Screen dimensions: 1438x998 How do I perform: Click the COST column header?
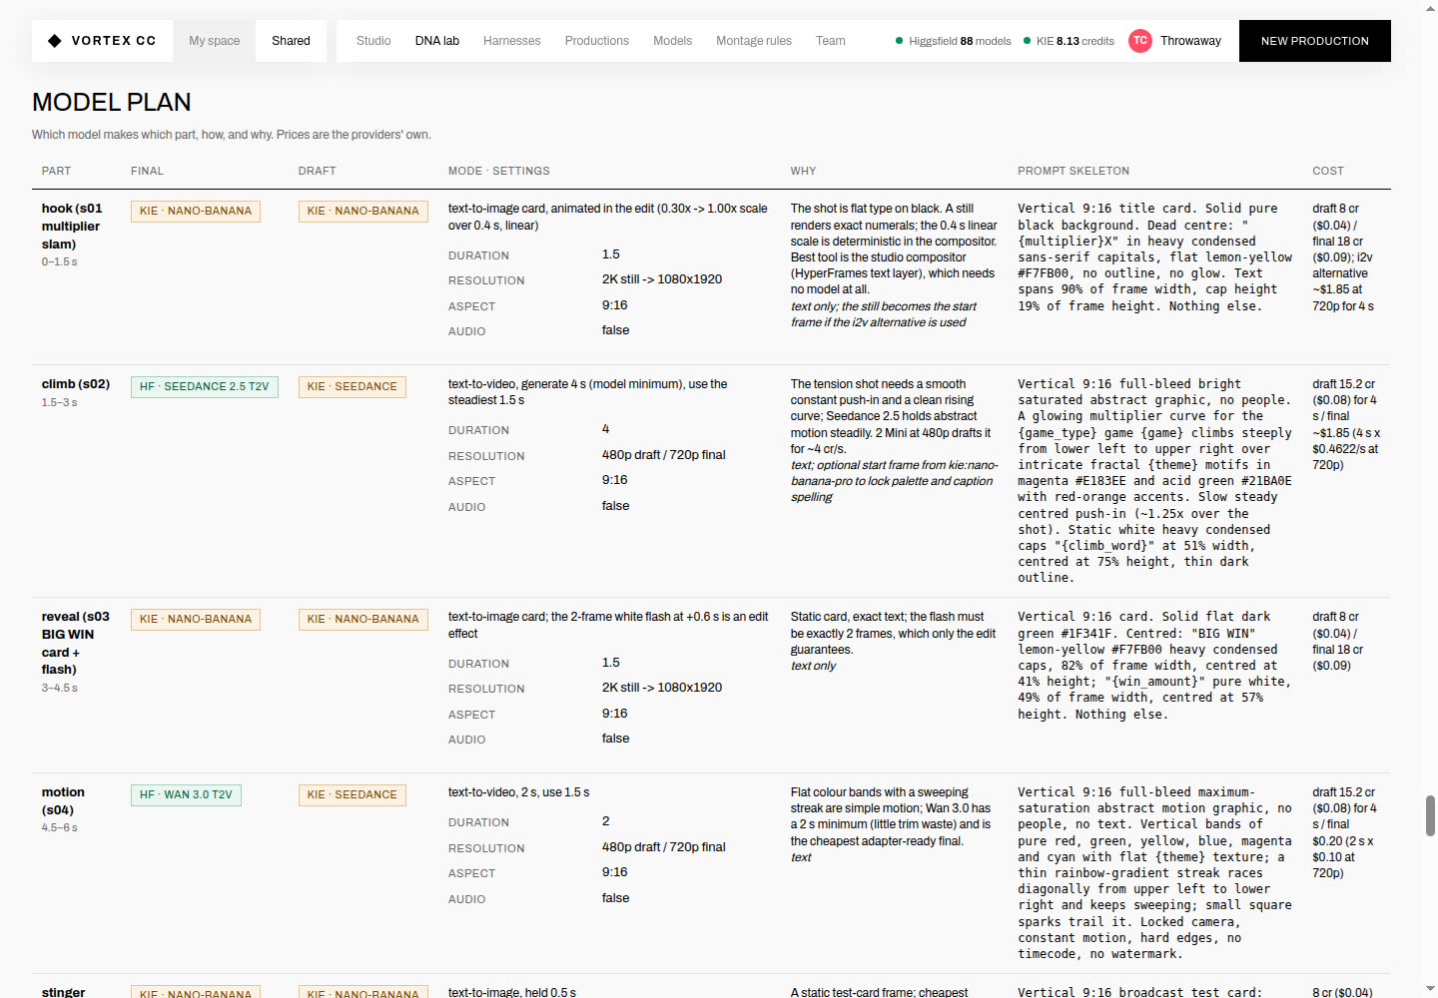(1328, 171)
